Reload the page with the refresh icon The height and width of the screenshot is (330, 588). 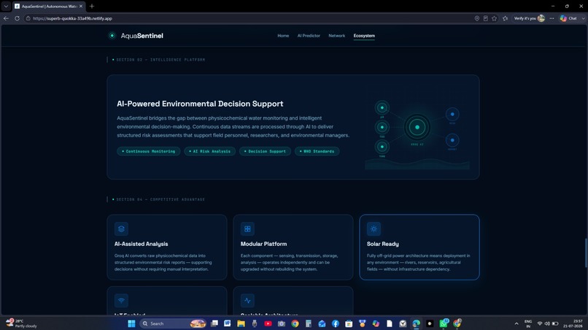coord(17,18)
